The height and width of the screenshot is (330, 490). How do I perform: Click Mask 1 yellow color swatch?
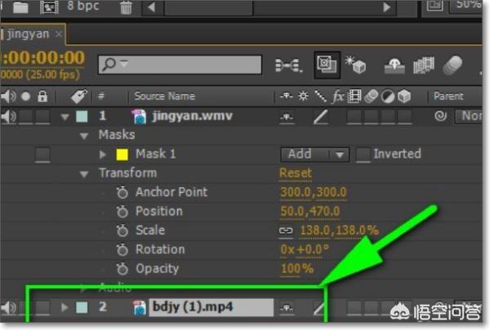click(122, 154)
